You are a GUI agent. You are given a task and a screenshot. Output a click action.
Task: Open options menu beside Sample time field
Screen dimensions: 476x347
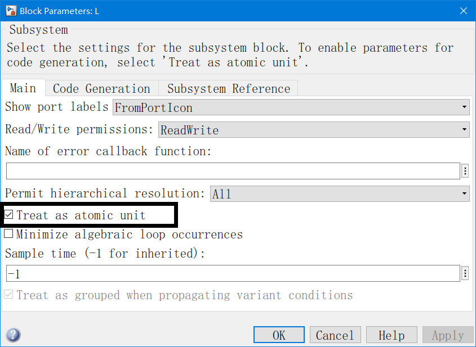pos(465,274)
